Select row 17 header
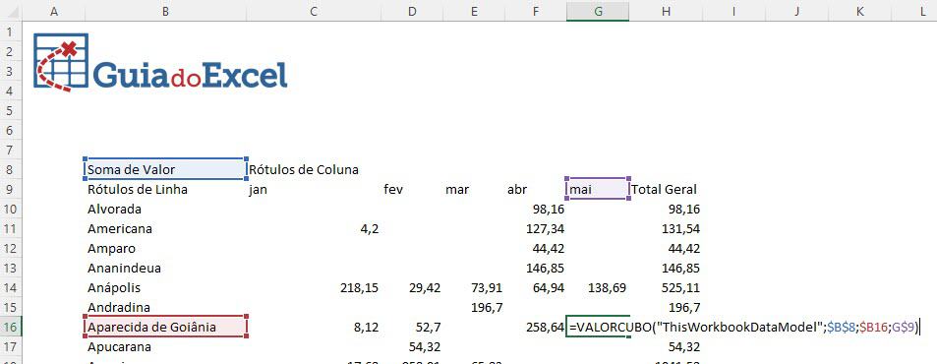 [x=11, y=346]
